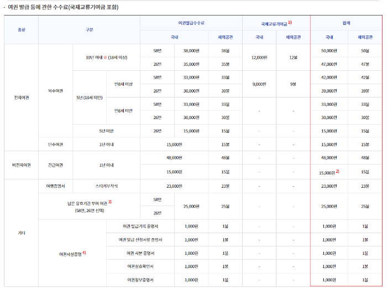Select the '47,000원' total value

(x=330, y=64)
